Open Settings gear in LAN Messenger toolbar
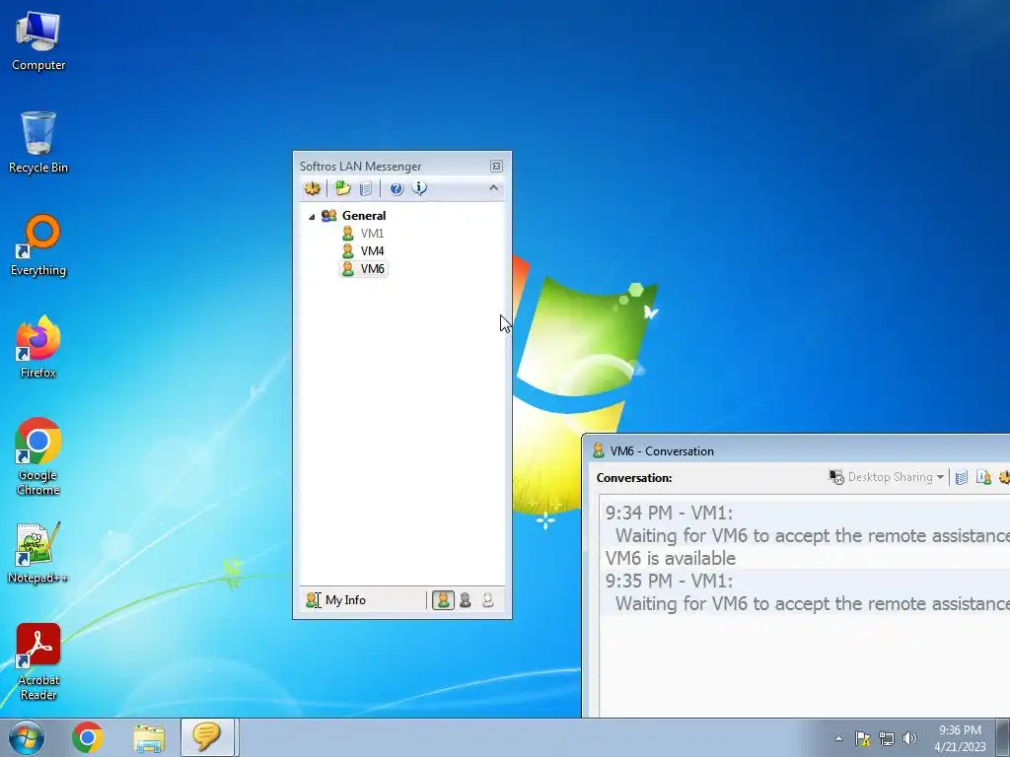This screenshot has width=1010, height=757. coord(313,188)
